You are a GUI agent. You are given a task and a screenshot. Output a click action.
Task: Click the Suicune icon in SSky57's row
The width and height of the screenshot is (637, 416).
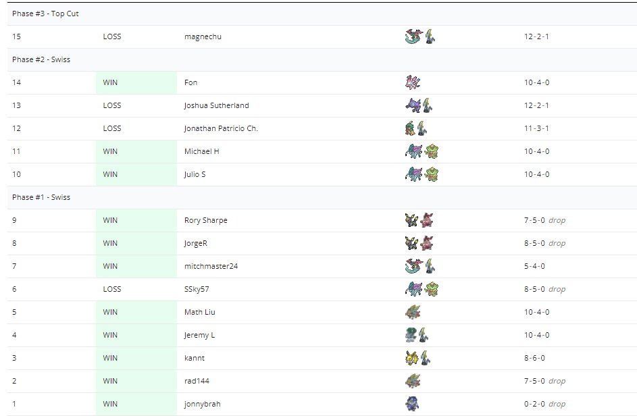[x=413, y=289]
